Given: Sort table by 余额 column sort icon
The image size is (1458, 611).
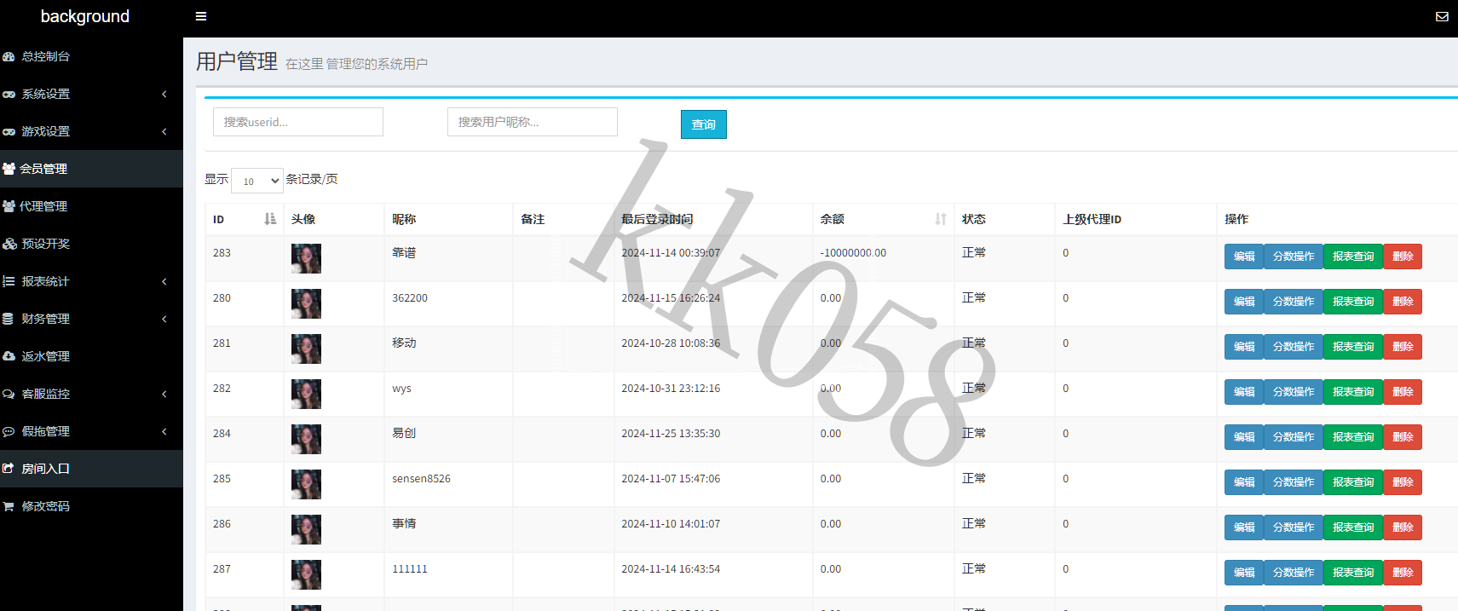Looking at the screenshot, I should coord(941,219).
